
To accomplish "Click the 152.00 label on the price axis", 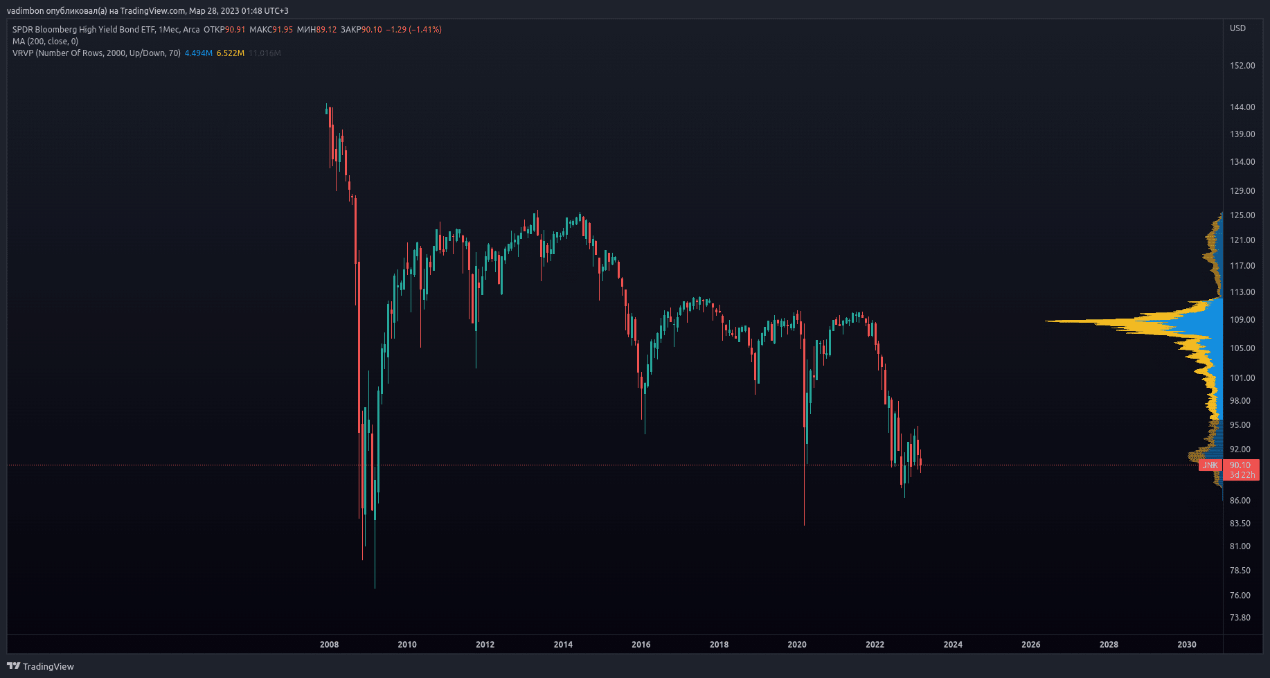I will point(1242,66).
